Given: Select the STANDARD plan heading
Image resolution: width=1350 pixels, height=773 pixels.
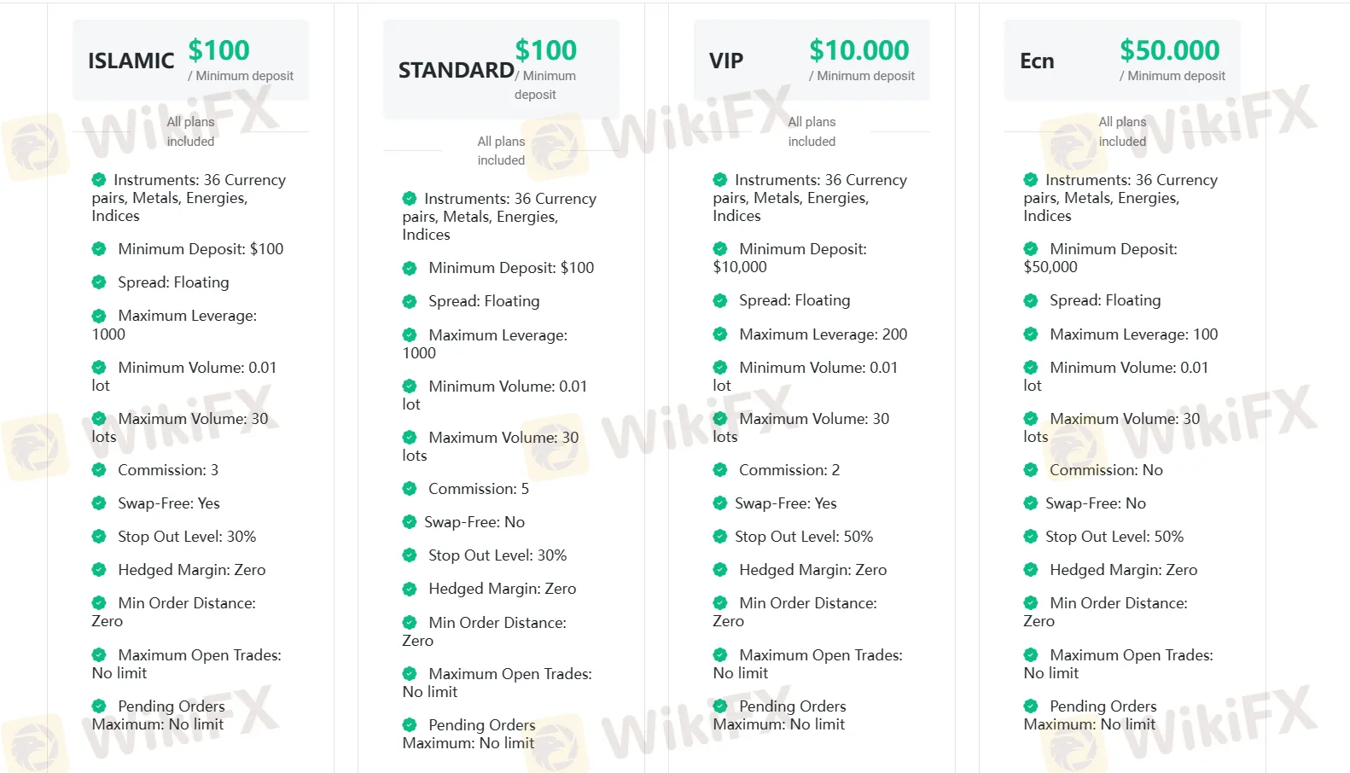Looking at the screenshot, I should [456, 70].
